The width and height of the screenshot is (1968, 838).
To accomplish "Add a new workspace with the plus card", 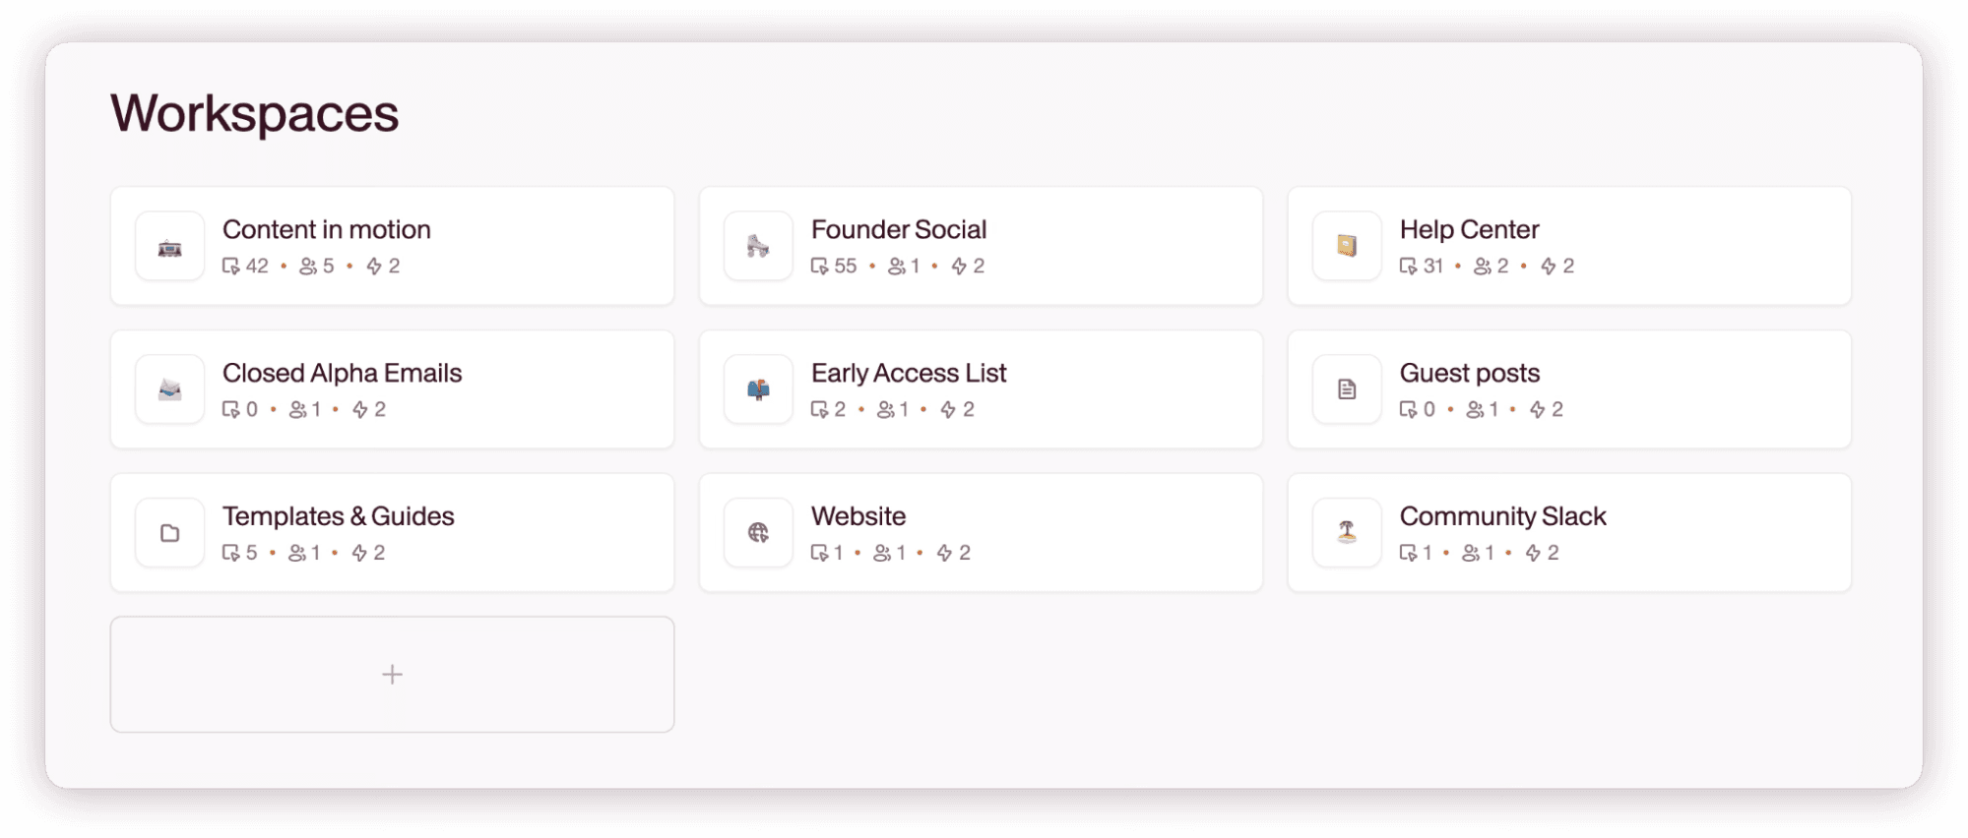I will [392, 675].
